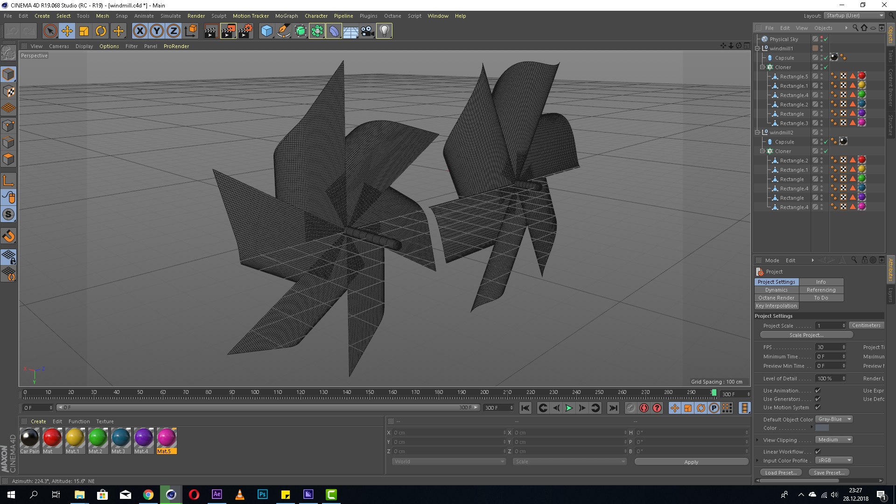Screen dimensions: 896x504
Task: Switch to the Key Interpolation tab
Action: tap(777, 306)
